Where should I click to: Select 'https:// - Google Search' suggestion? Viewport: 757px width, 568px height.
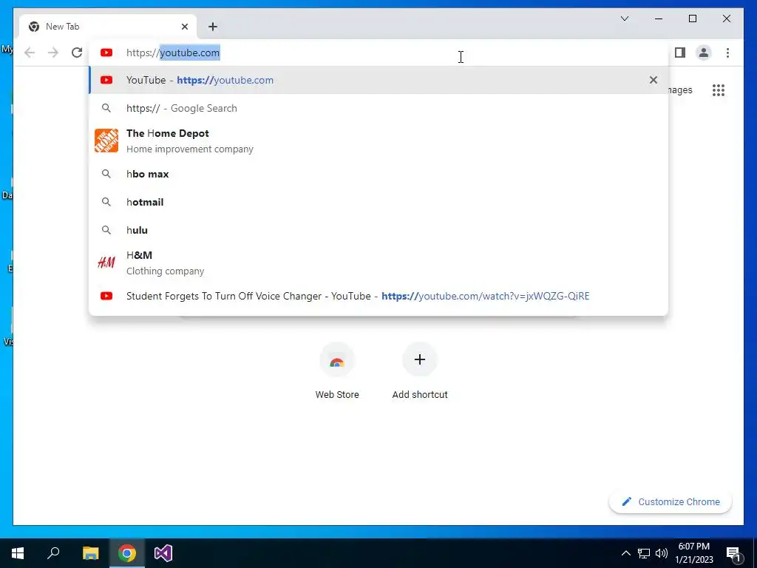[378, 108]
